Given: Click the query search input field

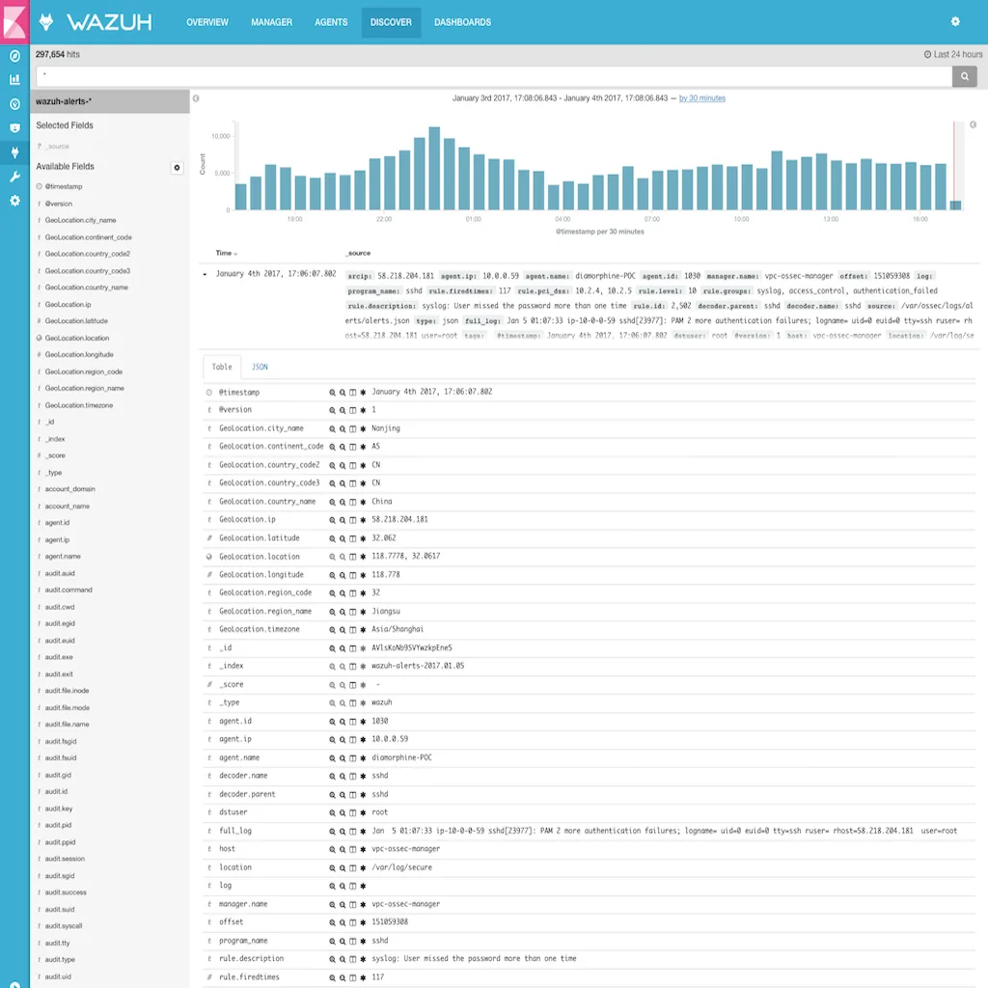Looking at the screenshot, I should (x=493, y=76).
